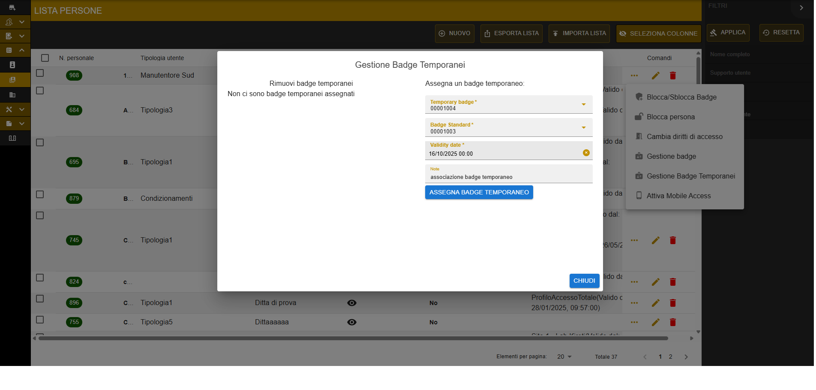Delete person 908 with trash icon
This screenshot has width=816, height=390.
[673, 76]
